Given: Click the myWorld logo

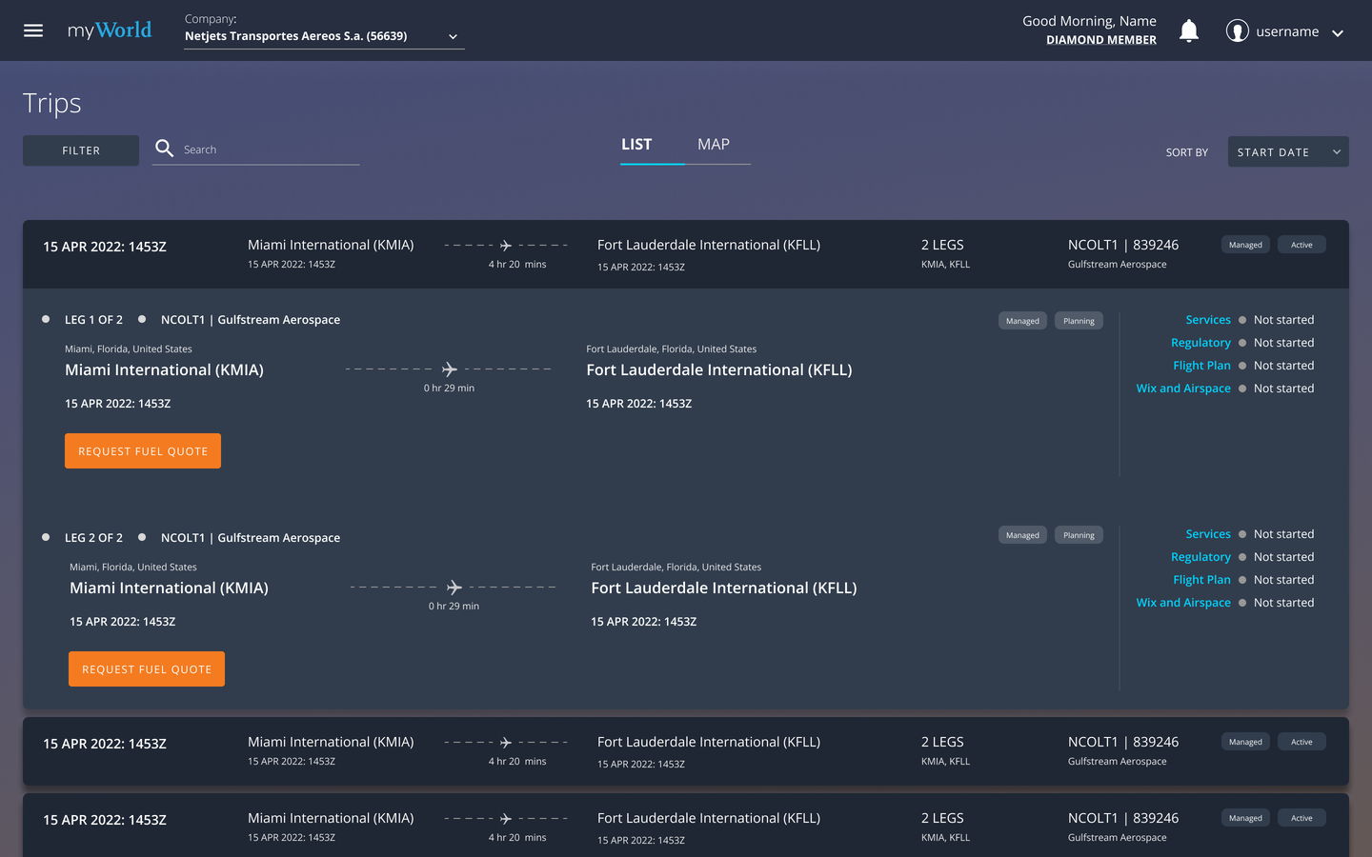Looking at the screenshot, I should [x=110, y=30].
